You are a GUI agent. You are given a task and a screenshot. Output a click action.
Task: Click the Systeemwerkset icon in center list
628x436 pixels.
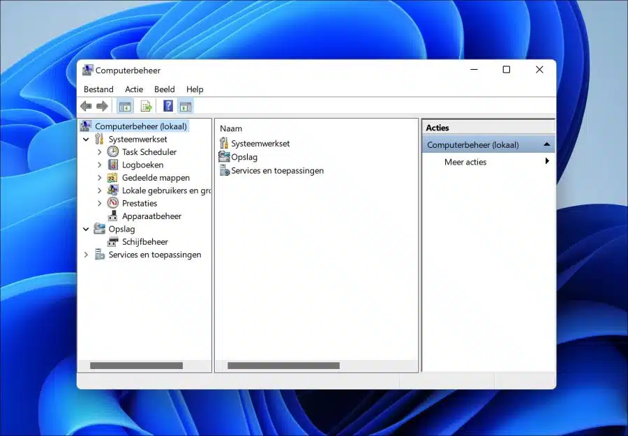pyautogui.click(x=224, y=143)
